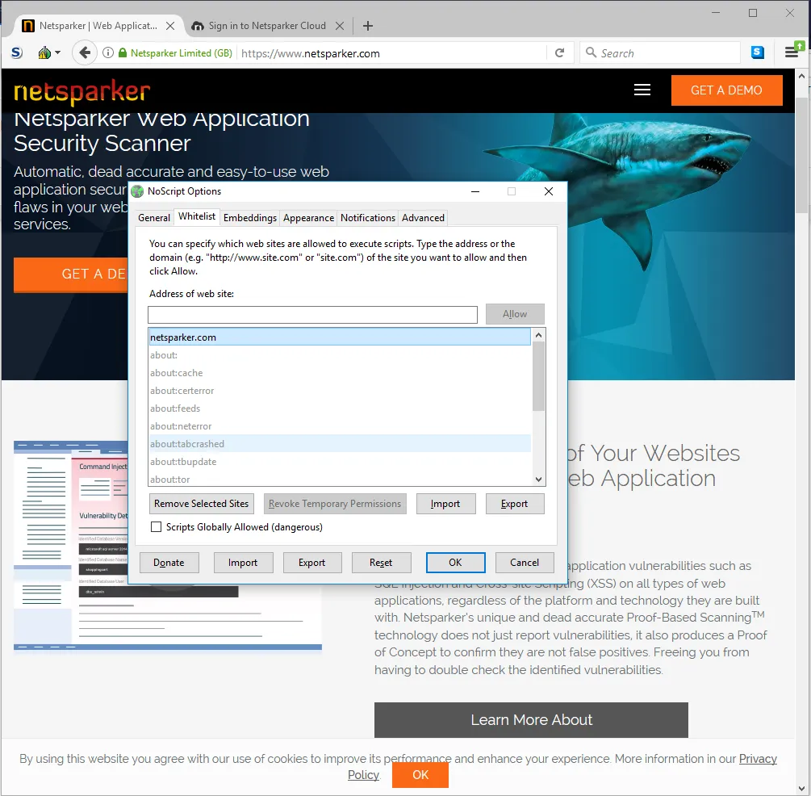Click the Donate button
The image size is (811, 796).
[x=169, y=563]
